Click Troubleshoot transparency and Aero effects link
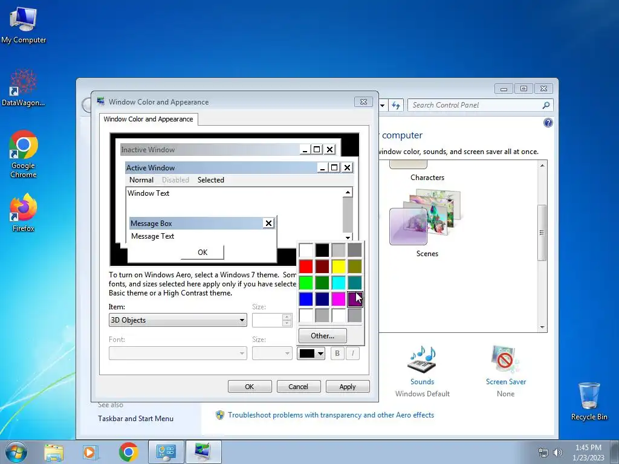 [331, 415]
